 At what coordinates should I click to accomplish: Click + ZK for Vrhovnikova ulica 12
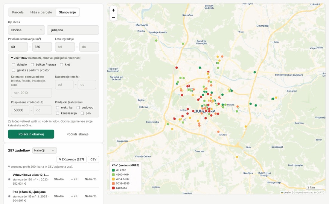(x=74, y=179)
